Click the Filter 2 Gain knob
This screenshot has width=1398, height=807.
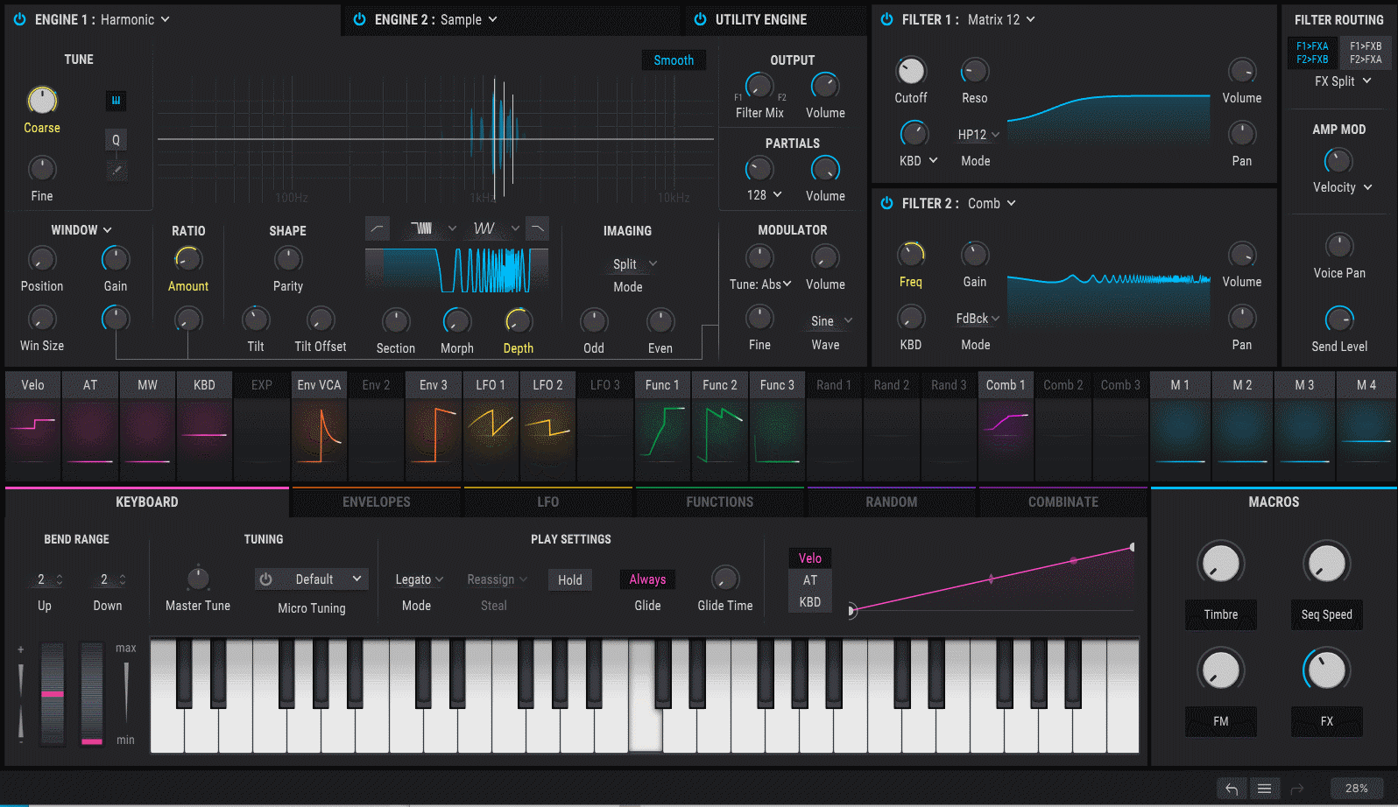click(975, 254)
